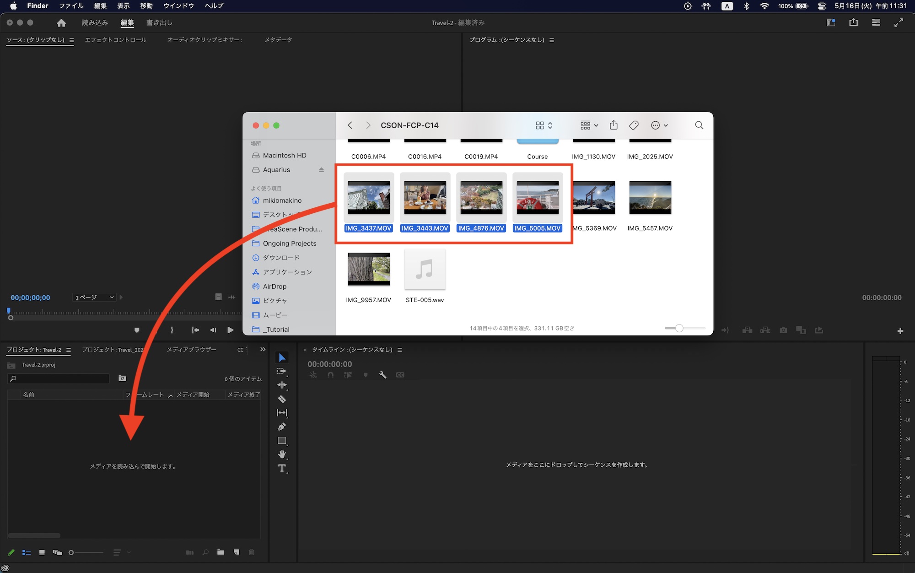Adjust Finder icon size slider
This screenshot has width=915, height=573.
[x=679, y=328]
